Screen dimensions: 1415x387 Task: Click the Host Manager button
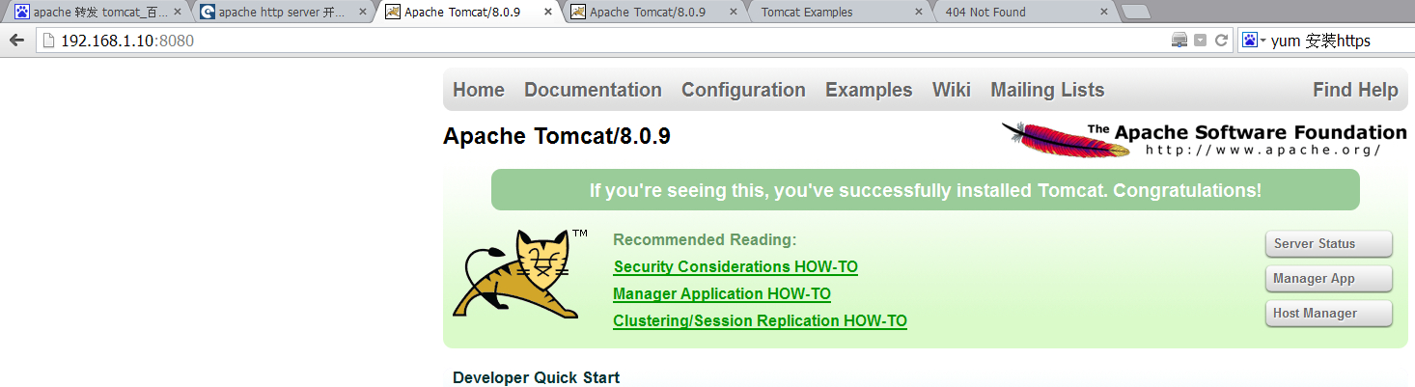pyautogui.click(x=1328, y=314)
